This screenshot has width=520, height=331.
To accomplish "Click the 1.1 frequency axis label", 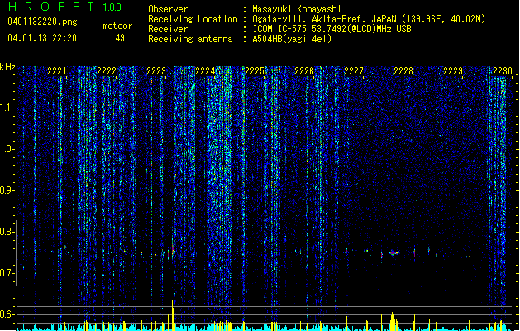I will click(x=7, y=108).
